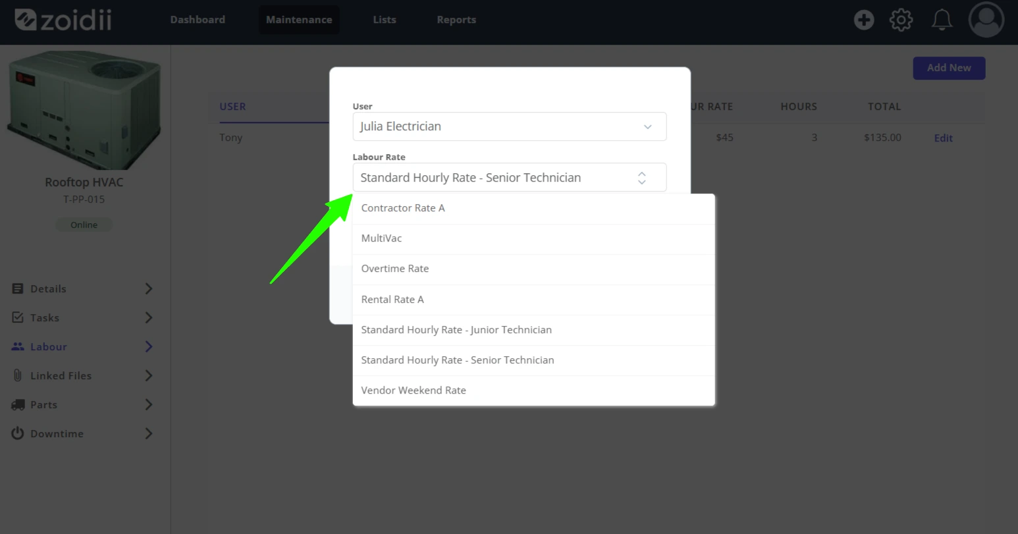Screen dimensions: 1018x534
Task: Expand the Parts section chevron
Action: click(x=149, y=404)
